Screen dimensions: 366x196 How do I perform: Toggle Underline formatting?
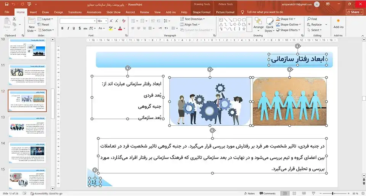coord(74,28)
